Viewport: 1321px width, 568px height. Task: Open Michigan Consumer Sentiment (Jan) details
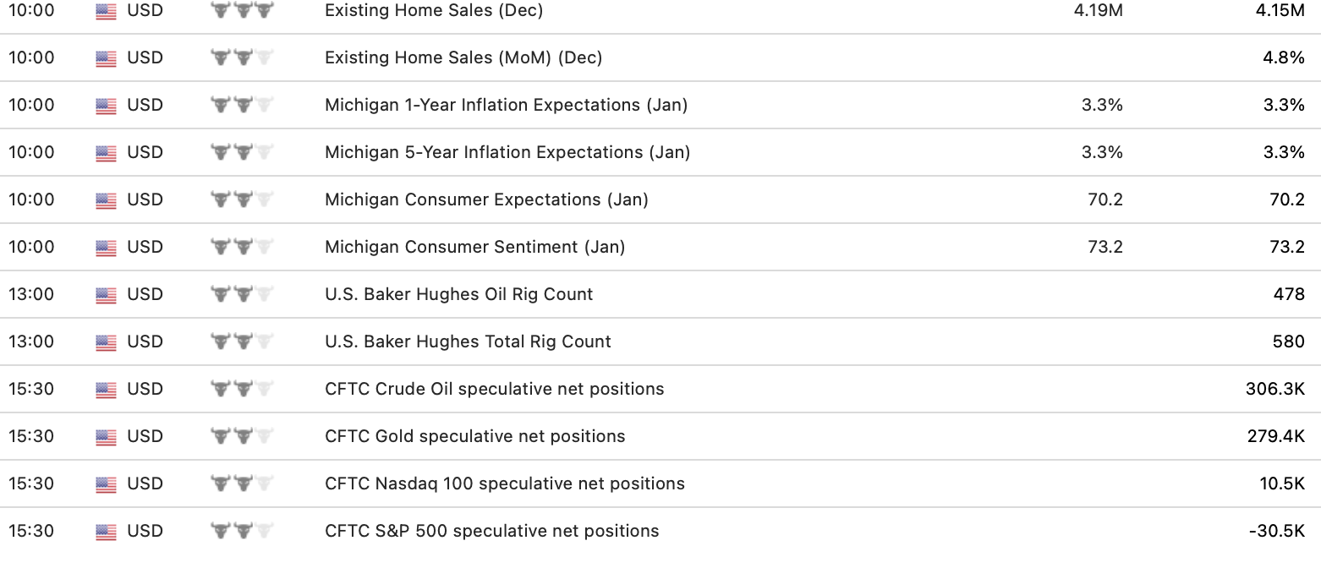(x=474, y=248)
